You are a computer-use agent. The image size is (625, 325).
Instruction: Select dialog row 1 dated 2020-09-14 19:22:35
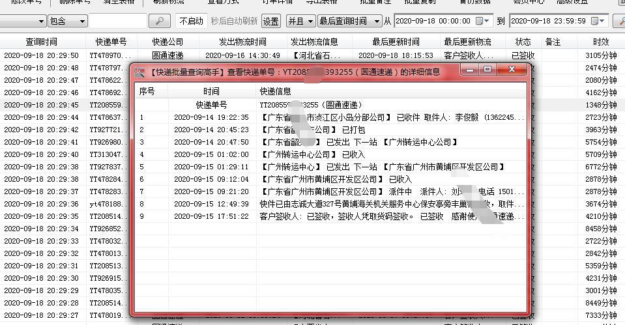[x=330, y=117]
